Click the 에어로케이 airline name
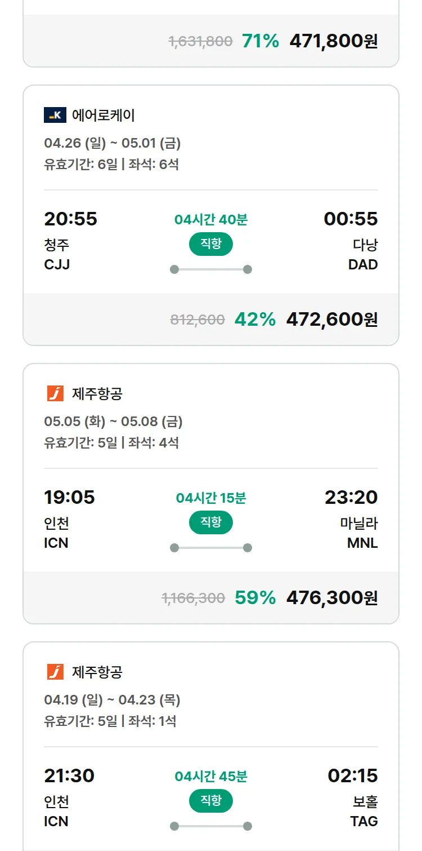The image size is (422, 851). (x=104, y=116)
